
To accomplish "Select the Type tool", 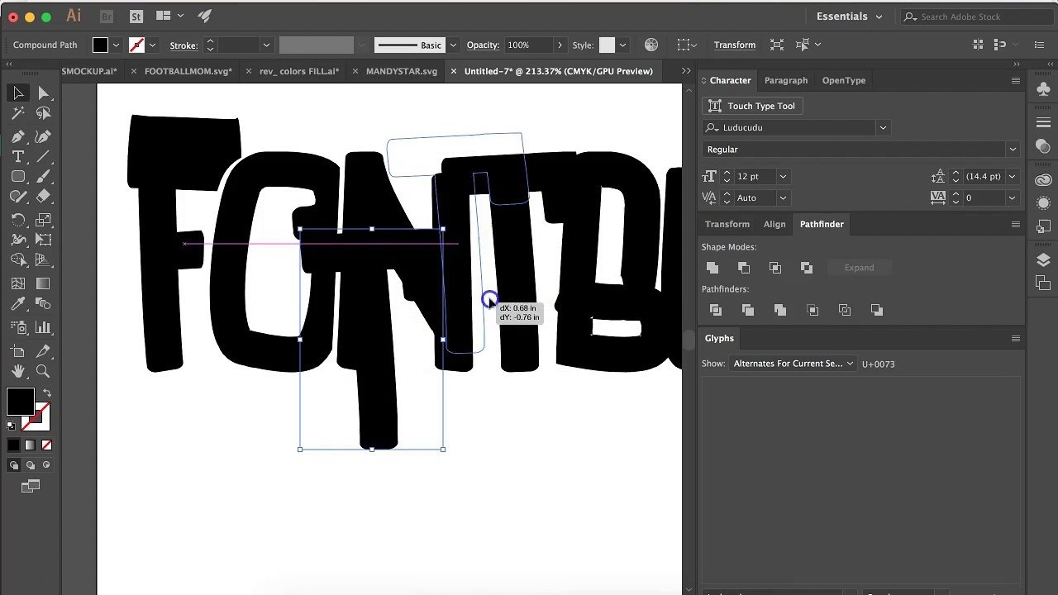I will [18, 157].
